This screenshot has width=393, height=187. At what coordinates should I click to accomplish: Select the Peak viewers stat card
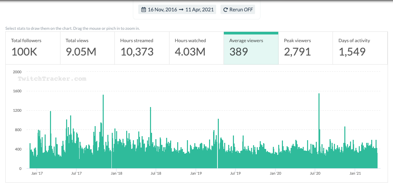305,48
